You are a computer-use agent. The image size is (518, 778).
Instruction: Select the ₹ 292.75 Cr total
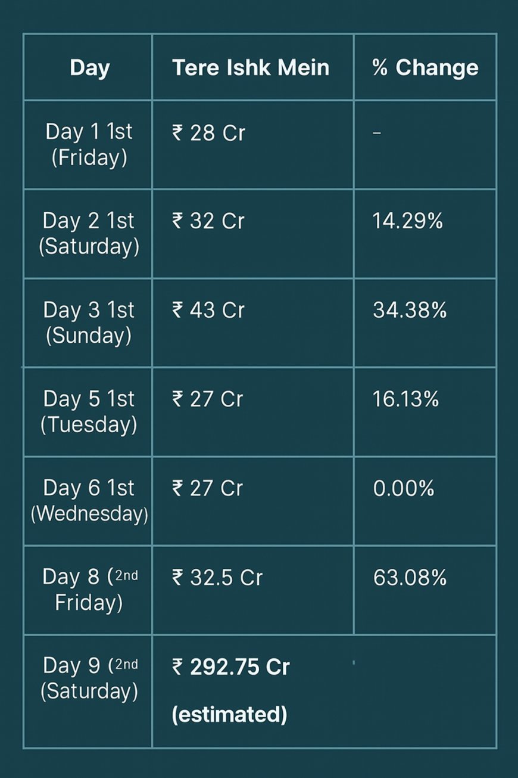click(231, 667)
